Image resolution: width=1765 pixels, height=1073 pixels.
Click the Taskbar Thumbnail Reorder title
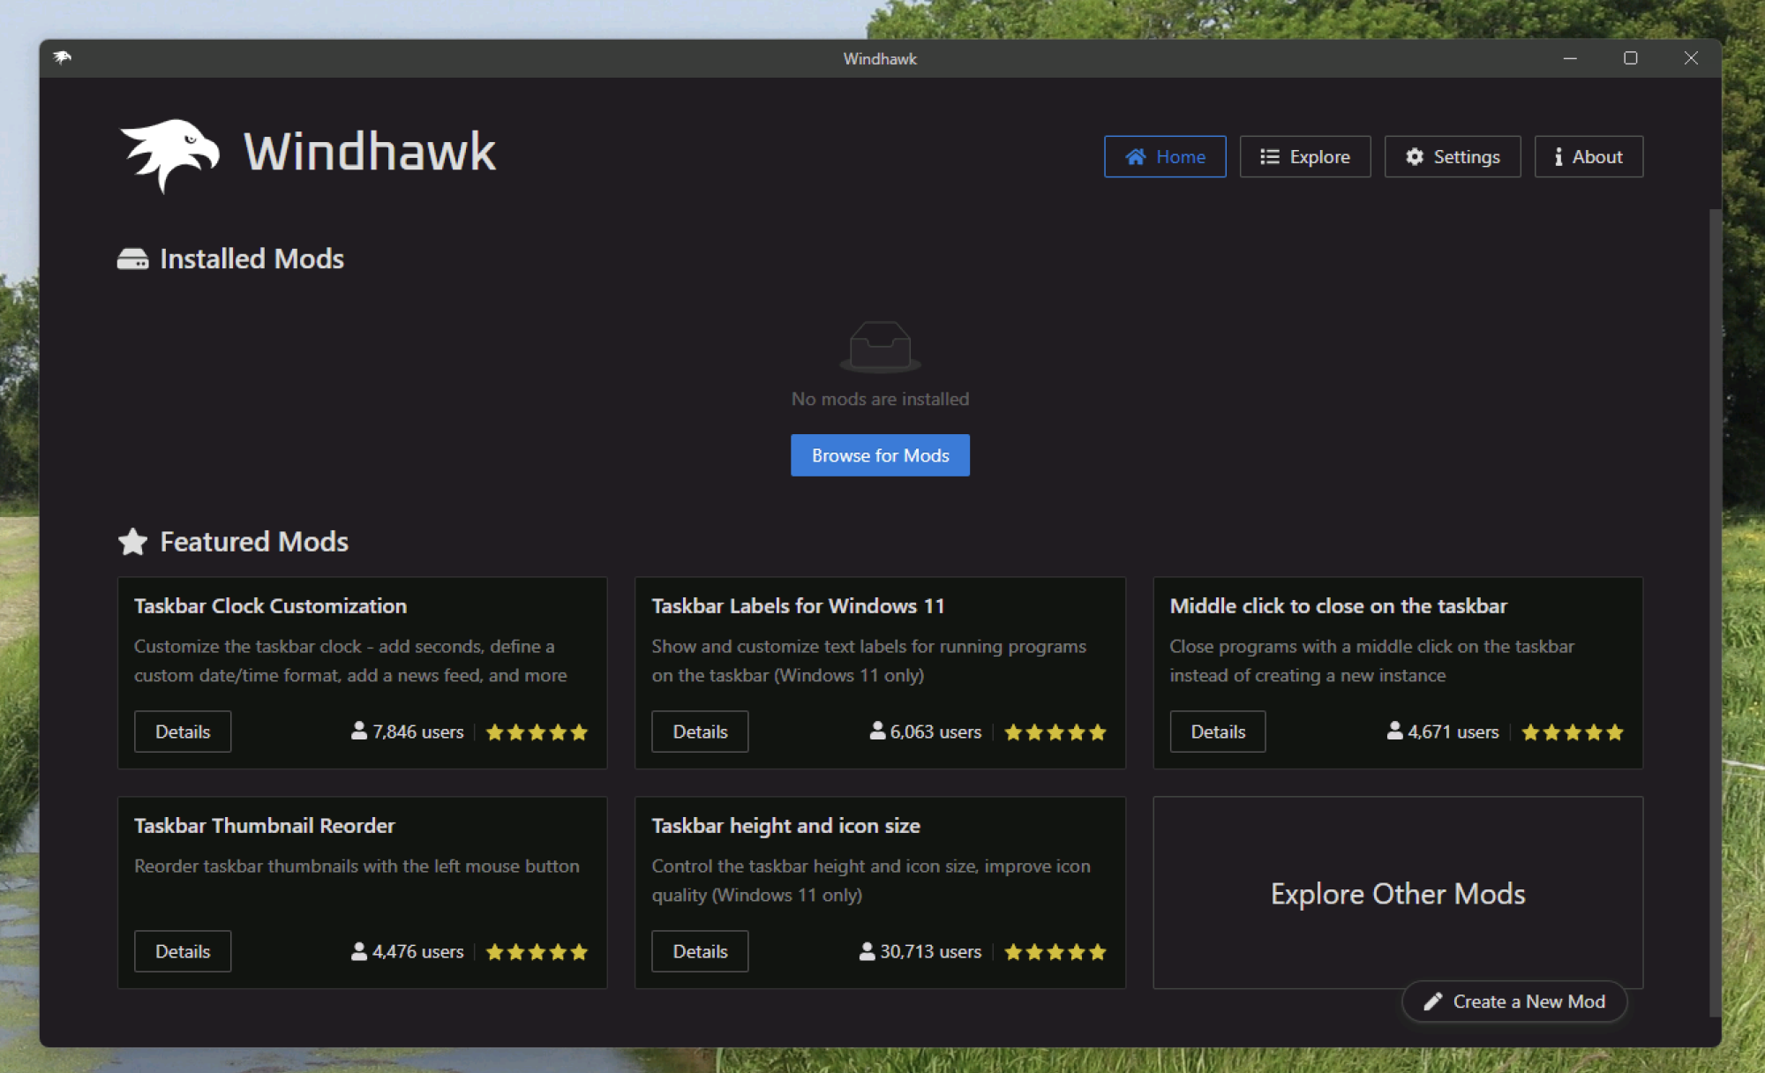(264, 826)
